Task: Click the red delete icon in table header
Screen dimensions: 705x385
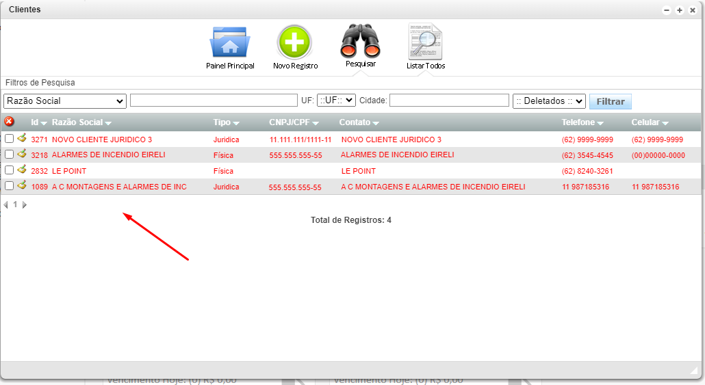Action: pyautogui.click(x=9, y=122)
